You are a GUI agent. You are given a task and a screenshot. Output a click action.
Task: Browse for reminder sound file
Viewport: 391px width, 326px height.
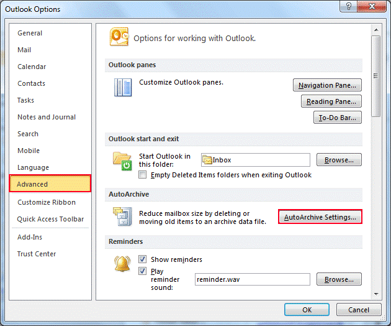pyautogui.click(x=339, y=279)
